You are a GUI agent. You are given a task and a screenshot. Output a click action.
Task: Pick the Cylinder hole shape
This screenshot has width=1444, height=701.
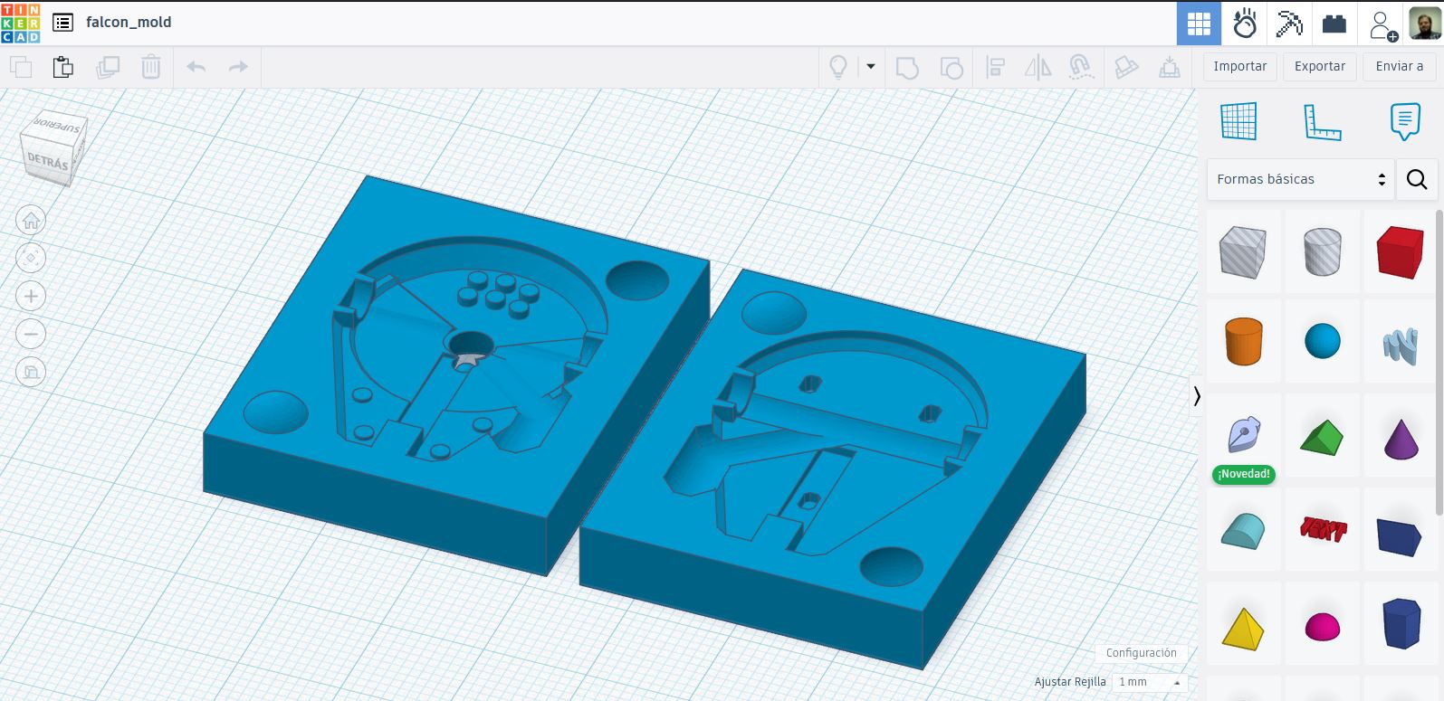(x=1322, y=251)
